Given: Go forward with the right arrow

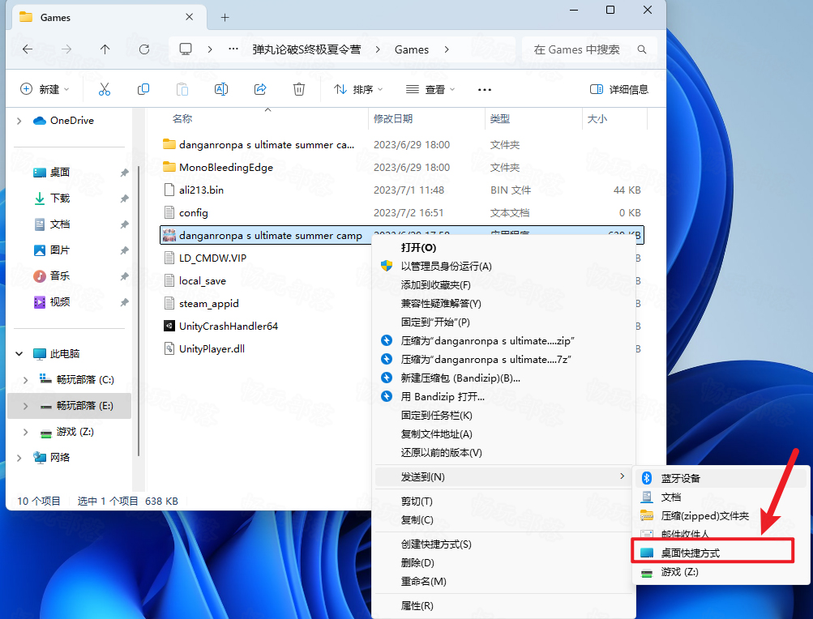Looking at the screenshot, I should point(66,49).
